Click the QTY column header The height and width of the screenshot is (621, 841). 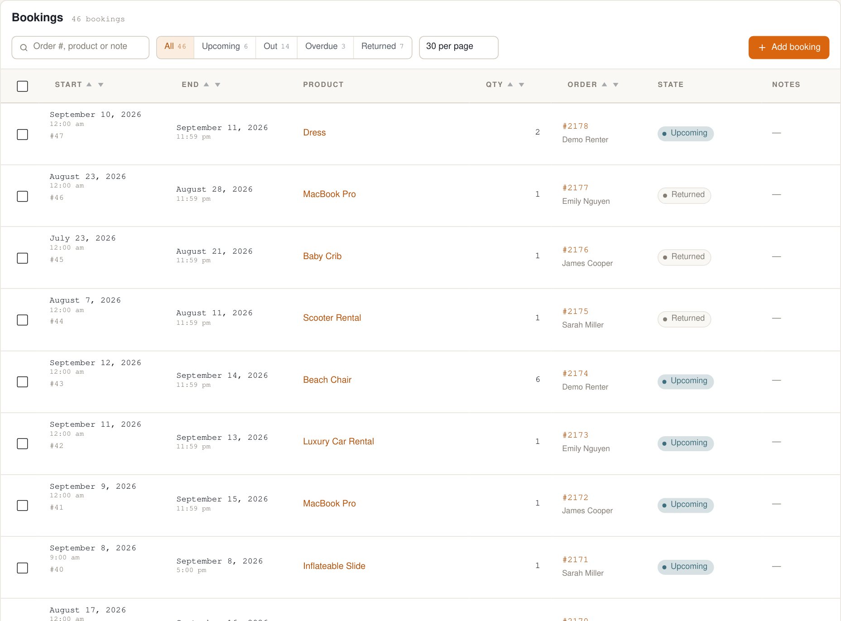[494, 85]
